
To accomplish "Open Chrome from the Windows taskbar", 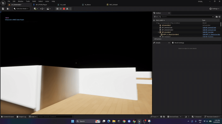I will (124, 121).
